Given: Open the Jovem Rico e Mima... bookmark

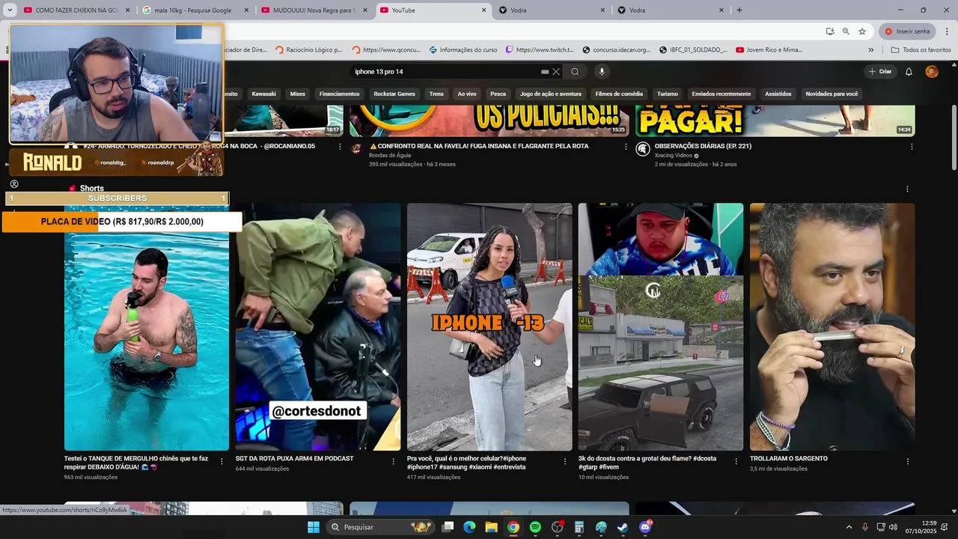Looking at the screenshot, I should tap(769, 50).
